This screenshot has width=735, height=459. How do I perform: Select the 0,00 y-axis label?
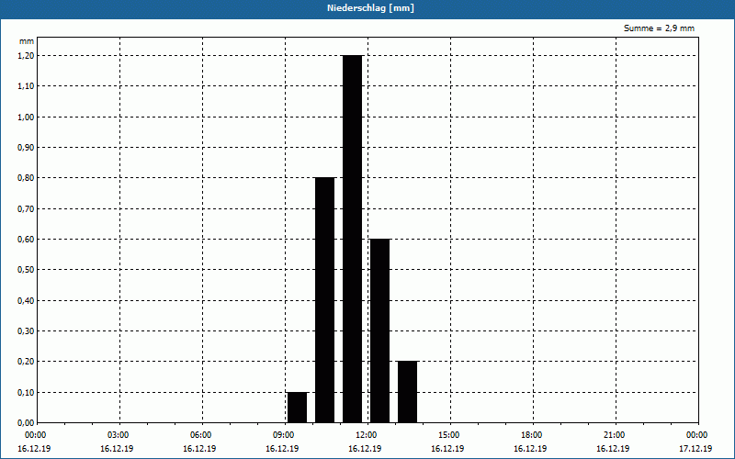(x=26, y=423)
